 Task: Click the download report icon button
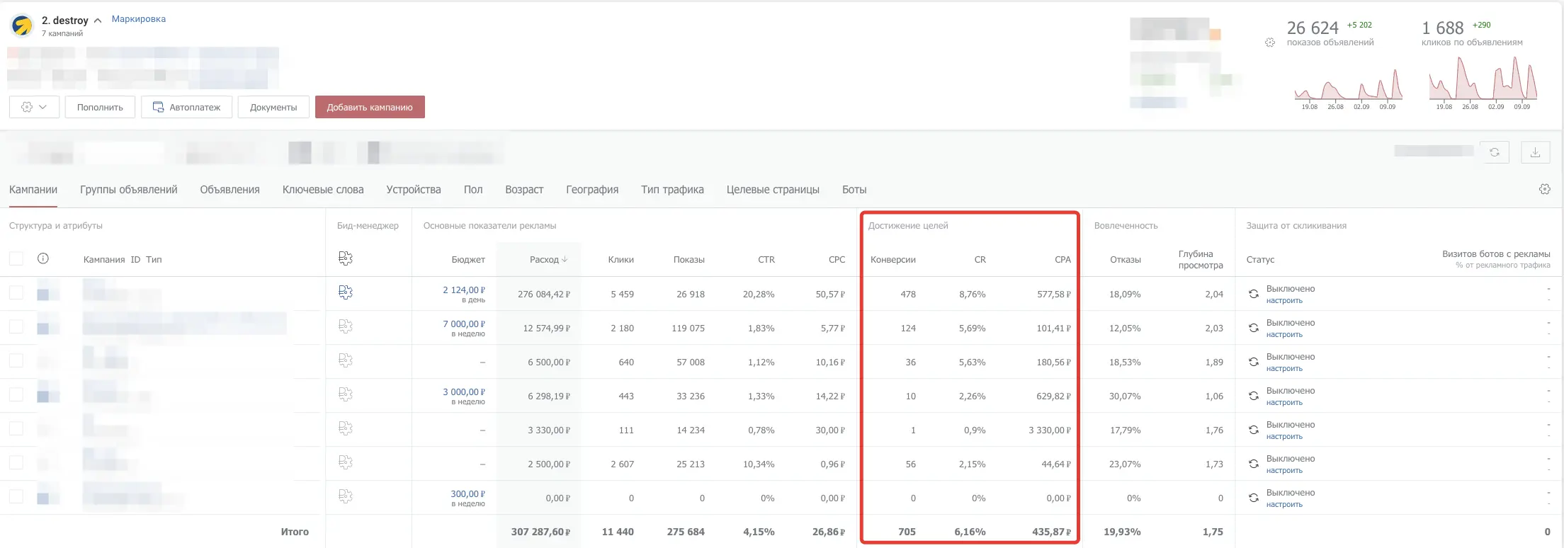(1535, 152)
